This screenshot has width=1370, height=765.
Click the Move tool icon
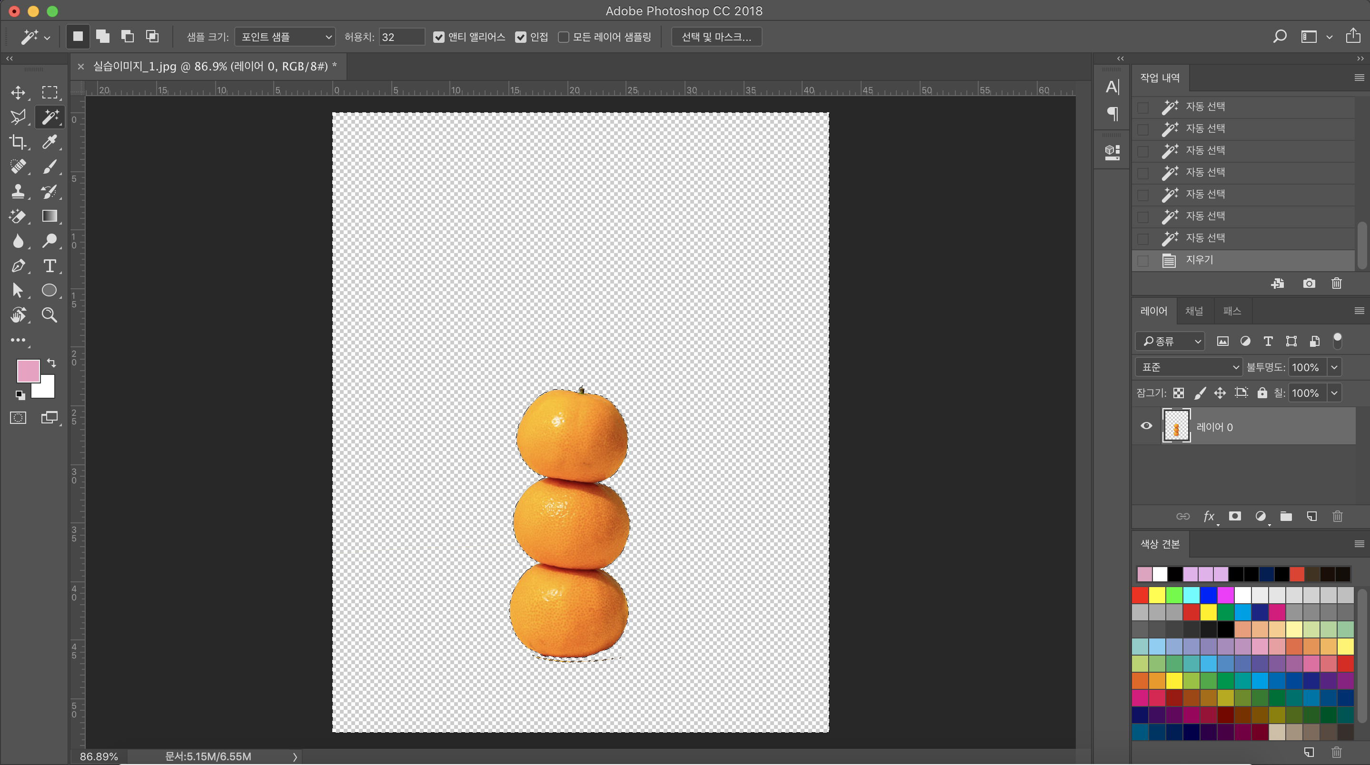point(18,92)
